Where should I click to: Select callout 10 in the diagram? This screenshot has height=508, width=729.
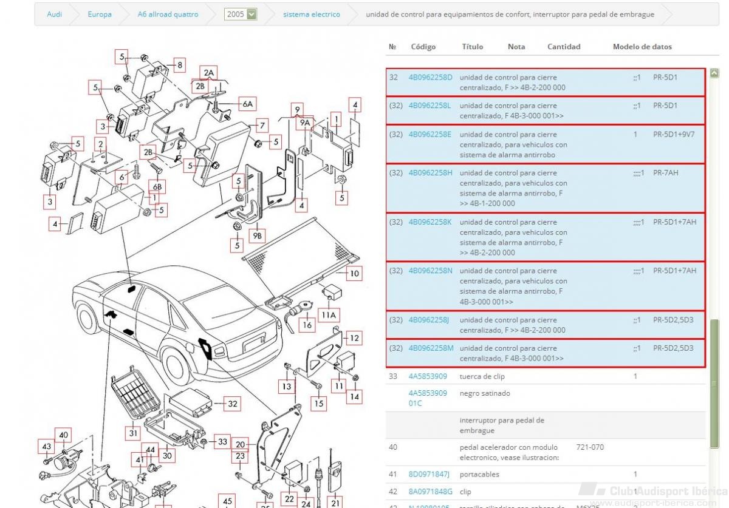pyautogui.click(x=354, y=274)
